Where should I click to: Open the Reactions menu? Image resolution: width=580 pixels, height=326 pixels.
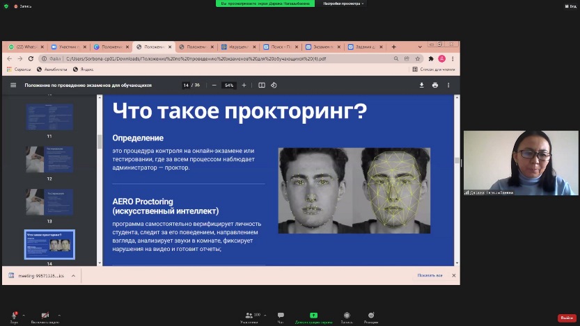[371, 316]
